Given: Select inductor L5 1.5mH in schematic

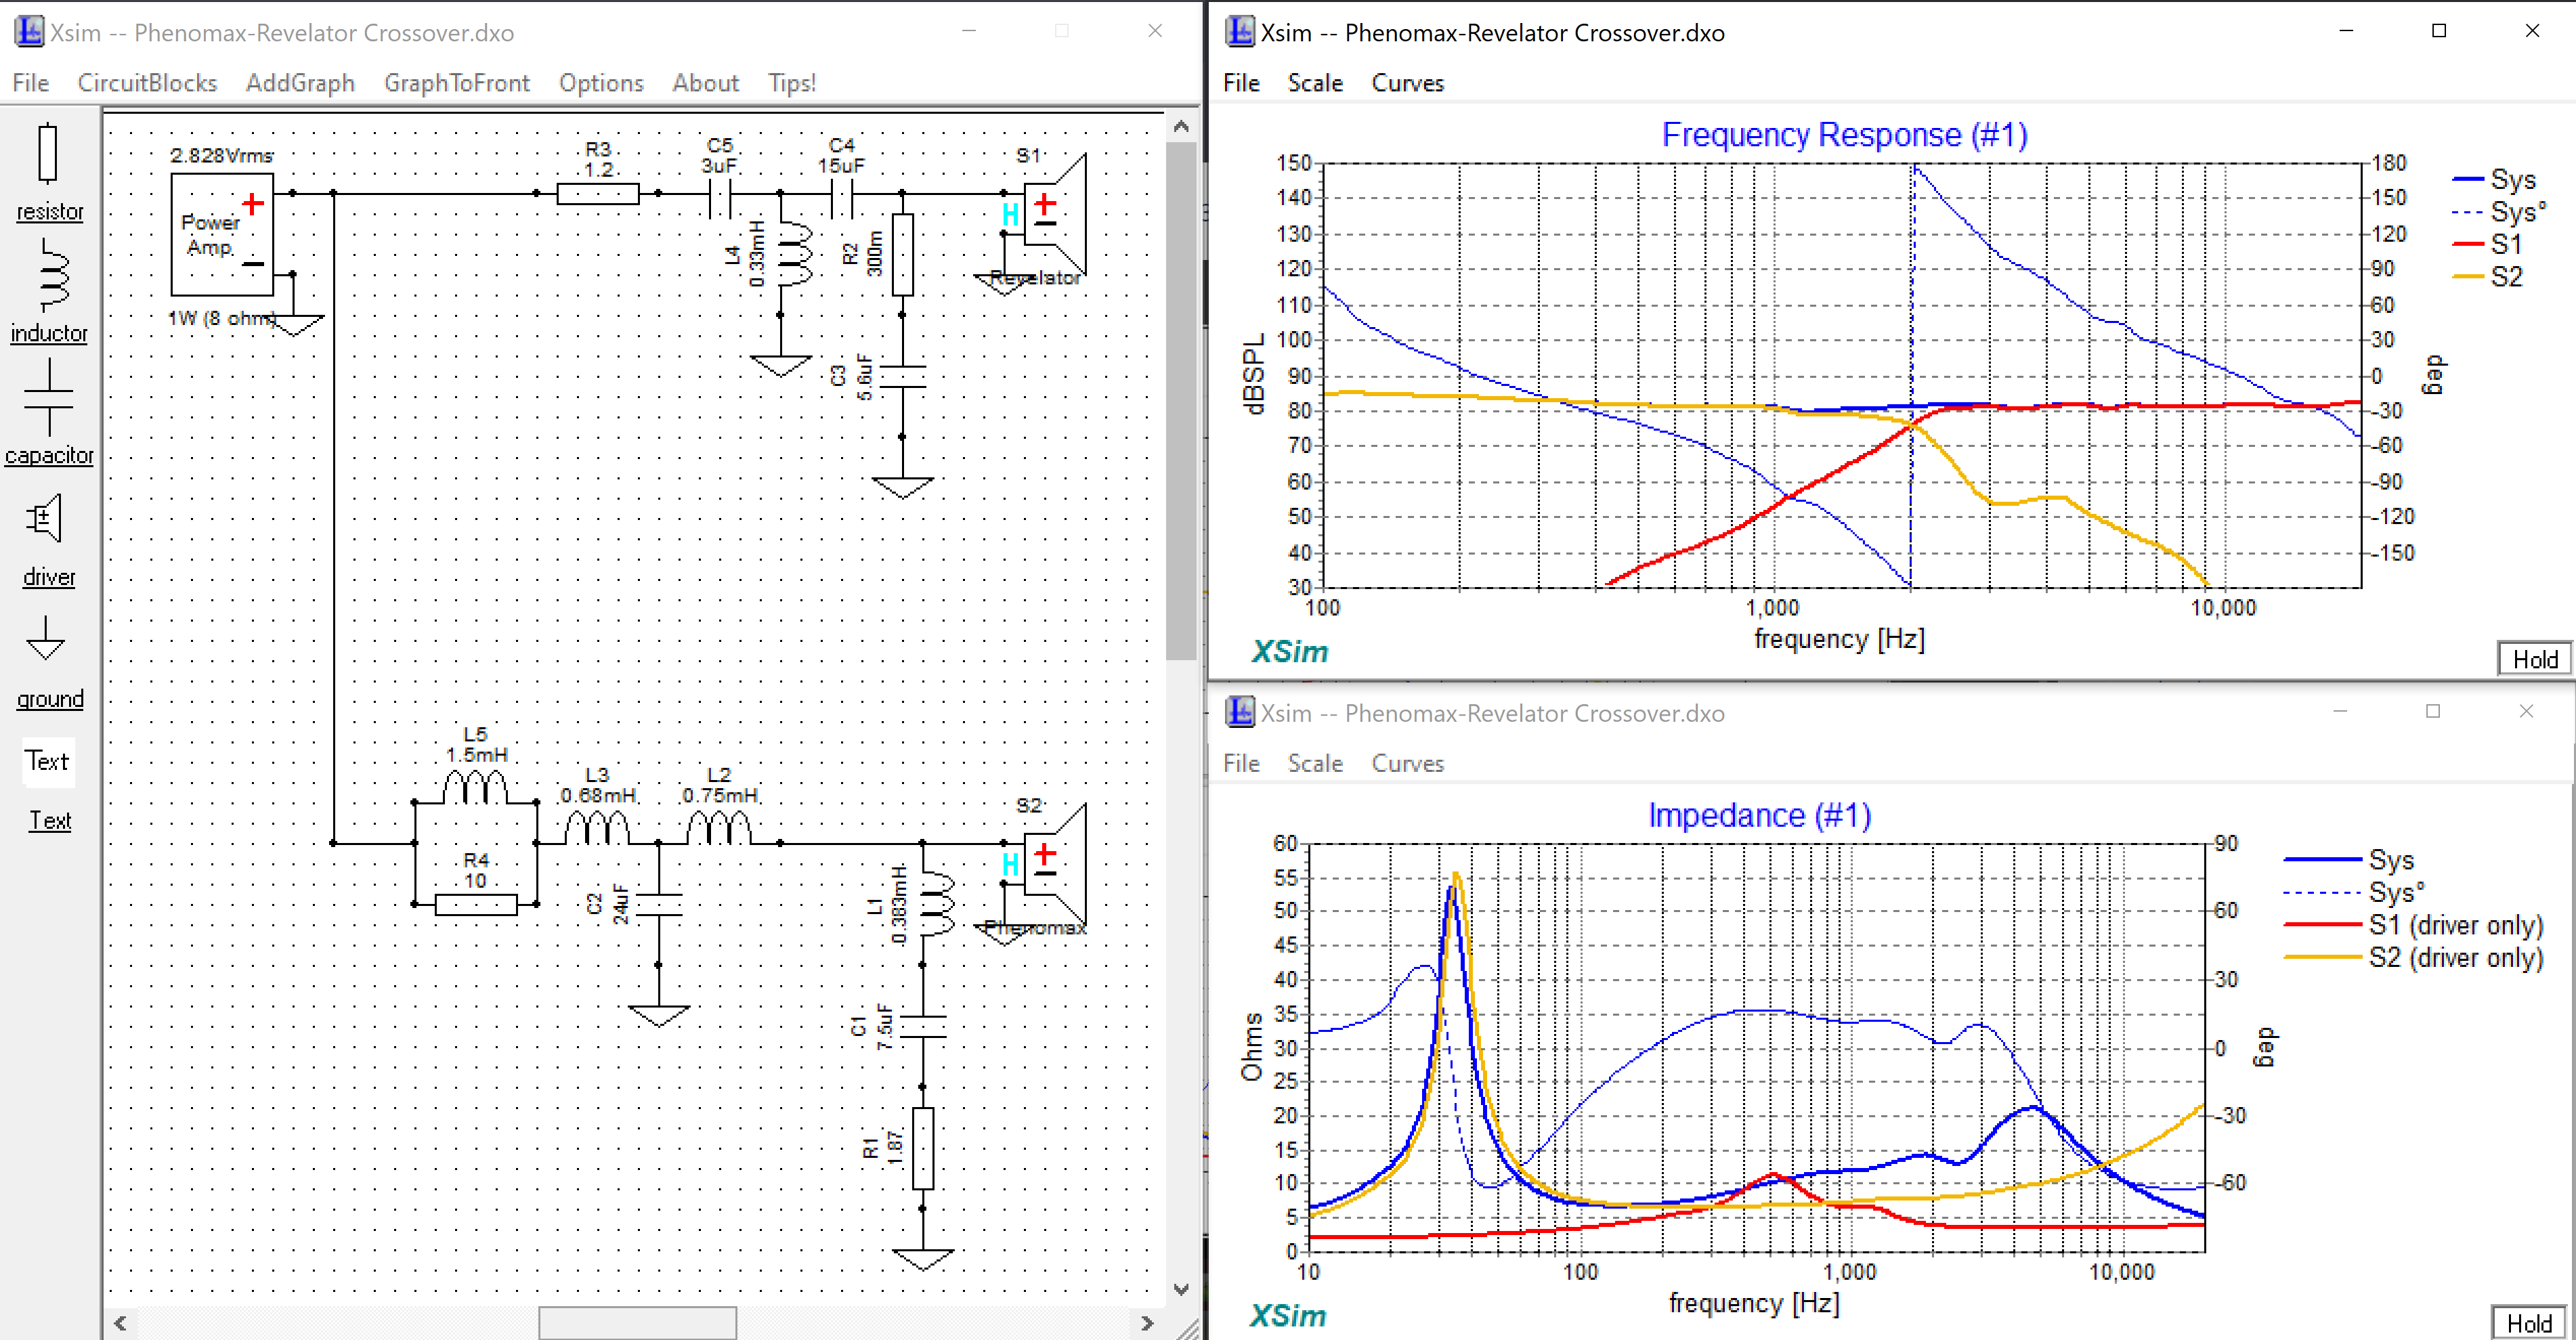Looking at the screenshot, I should tap(476, 787).
